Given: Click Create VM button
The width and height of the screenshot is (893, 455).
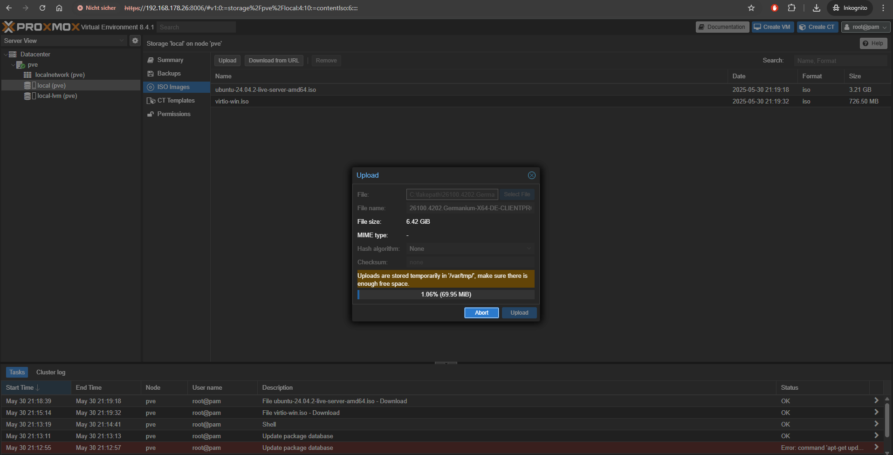Looking at the screenshot, I should coord(773,27).
